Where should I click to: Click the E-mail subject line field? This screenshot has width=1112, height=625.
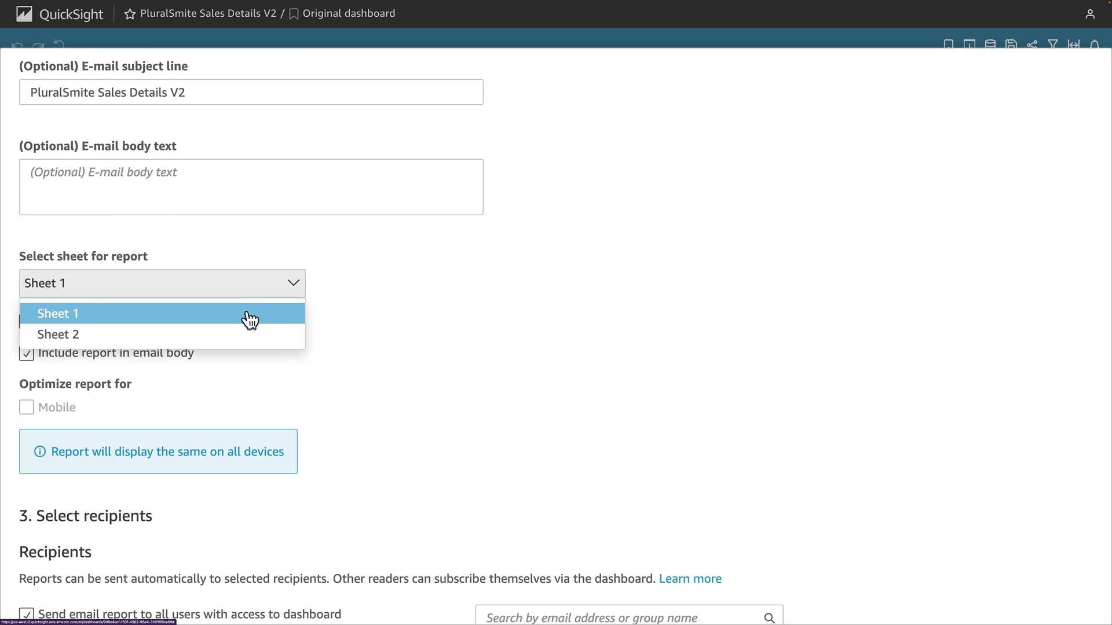251,93
